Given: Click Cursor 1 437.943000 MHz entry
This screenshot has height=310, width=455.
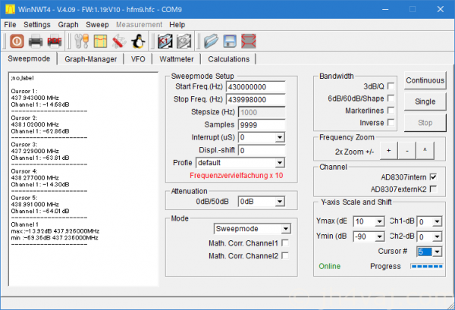Looking at the screenshot, I should click(35, 98).
